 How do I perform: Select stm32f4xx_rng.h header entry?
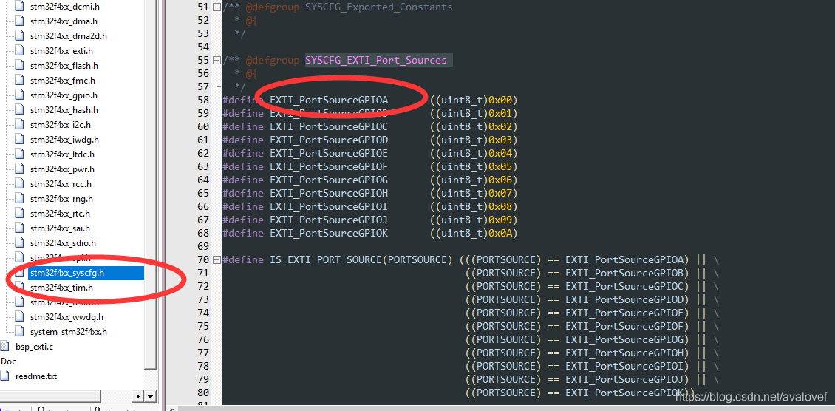click(x=61, y=199)
